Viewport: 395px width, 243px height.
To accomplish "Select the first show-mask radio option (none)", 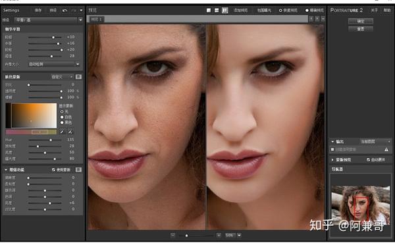I will coord(62,111).
